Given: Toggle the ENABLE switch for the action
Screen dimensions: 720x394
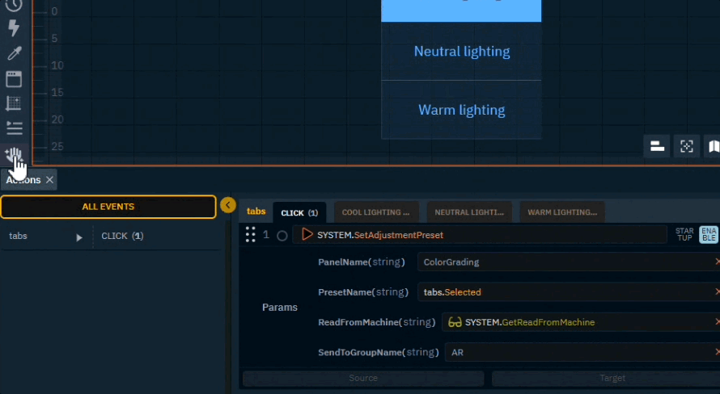Looking at the screenshot, I should coord(709,235).
